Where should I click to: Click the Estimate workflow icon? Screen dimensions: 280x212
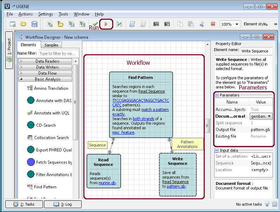(119, 24)
